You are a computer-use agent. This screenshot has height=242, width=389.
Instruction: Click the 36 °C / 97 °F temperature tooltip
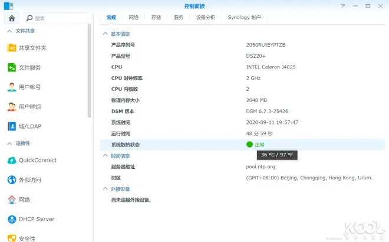tap(277, 155)
